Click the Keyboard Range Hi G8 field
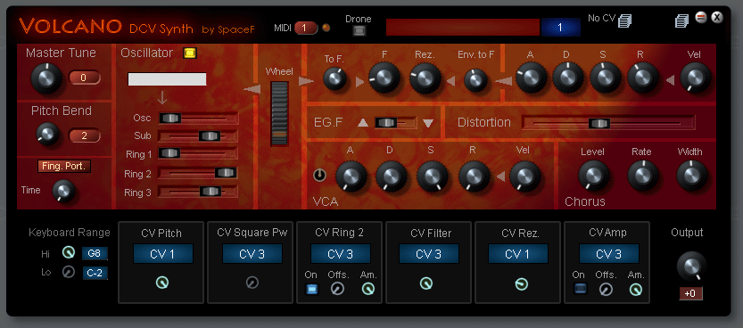The height and width of the screenshot is (328, 743). tap(95, 254)
